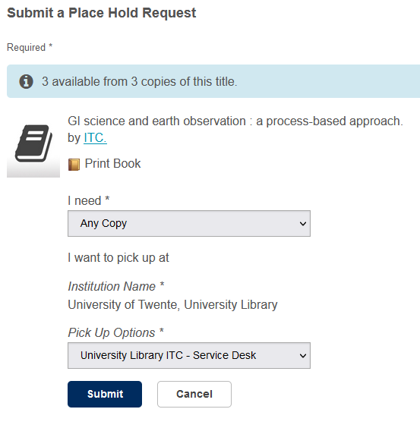Click the chevron arrow on the Any Copy dropdown
The image size is (420, 428).
tap(303, 224)
